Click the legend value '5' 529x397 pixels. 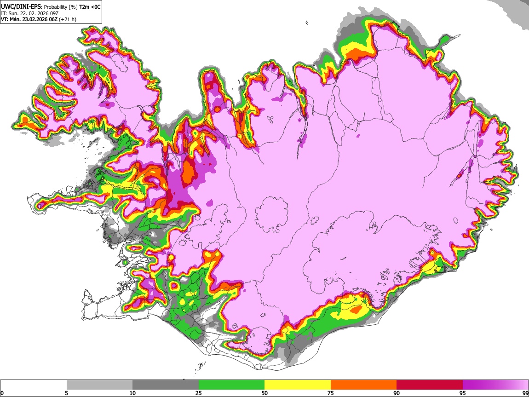[66, 393]
